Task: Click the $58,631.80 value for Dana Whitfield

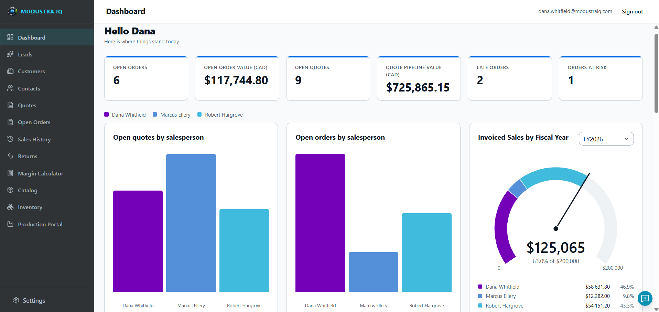Action: pos(597,287)
